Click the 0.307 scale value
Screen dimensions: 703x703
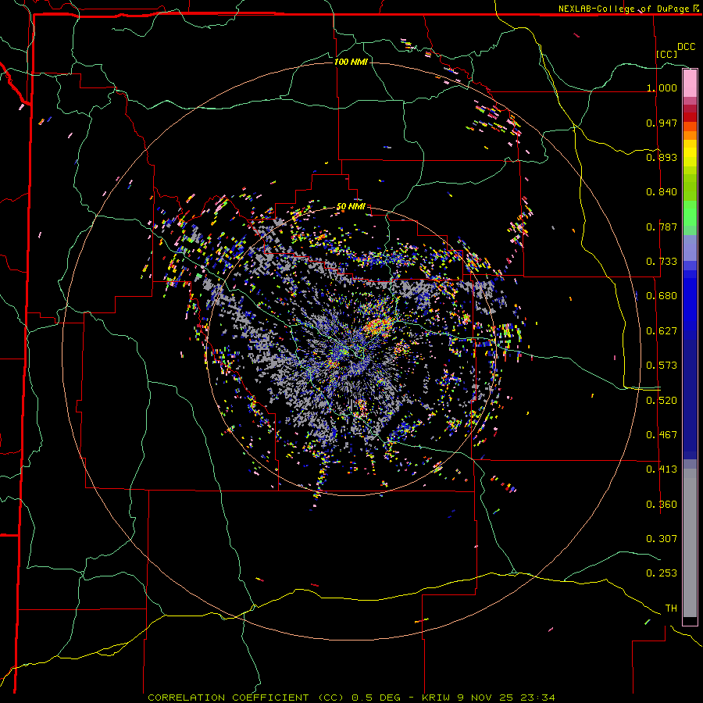pos(662,539)
